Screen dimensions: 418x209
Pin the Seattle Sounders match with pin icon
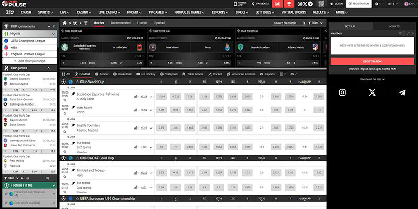click(x=73, y=125)
